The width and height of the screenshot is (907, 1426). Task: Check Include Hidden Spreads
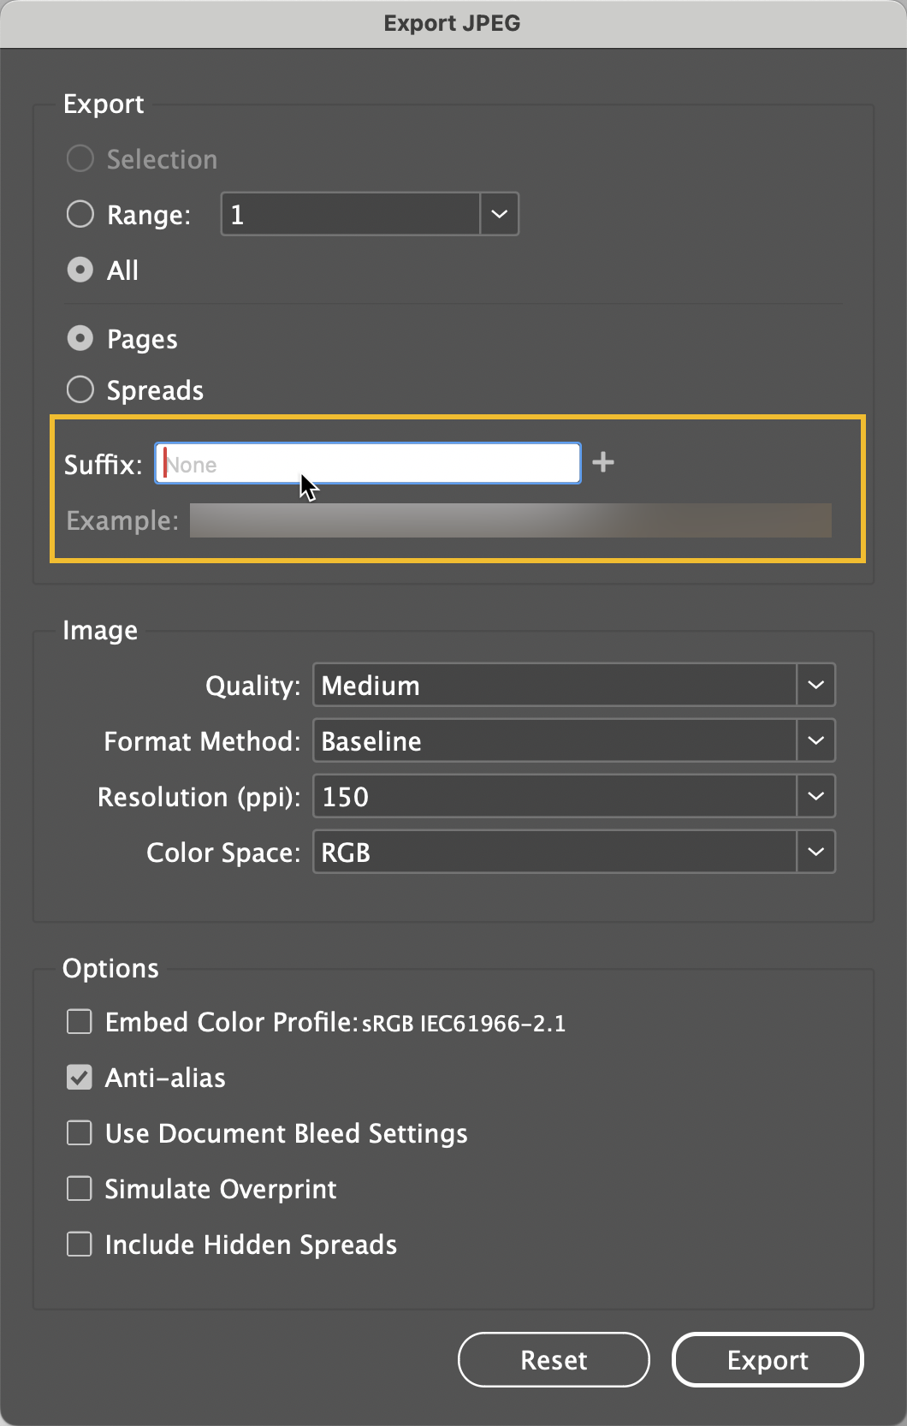80,1245
